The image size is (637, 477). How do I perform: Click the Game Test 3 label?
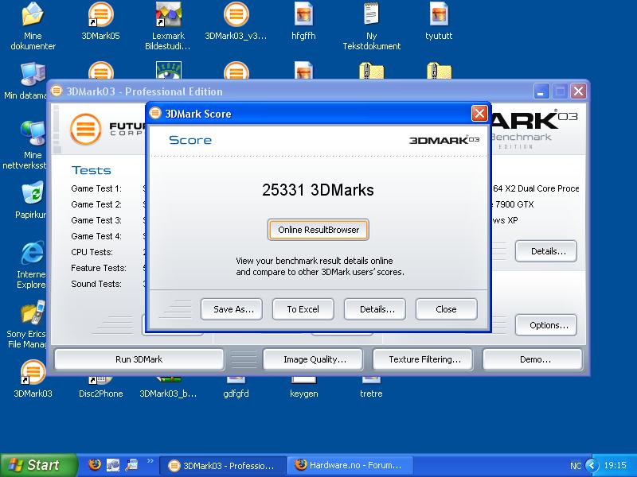point(96,220)
